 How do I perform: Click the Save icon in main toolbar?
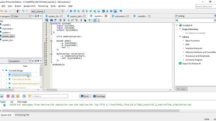click(x=6, y=11)
